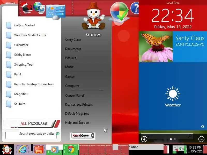This screenshot has width=207, height=155.
Task: Click the network tray icon
Action: click(x=176, y=149)
